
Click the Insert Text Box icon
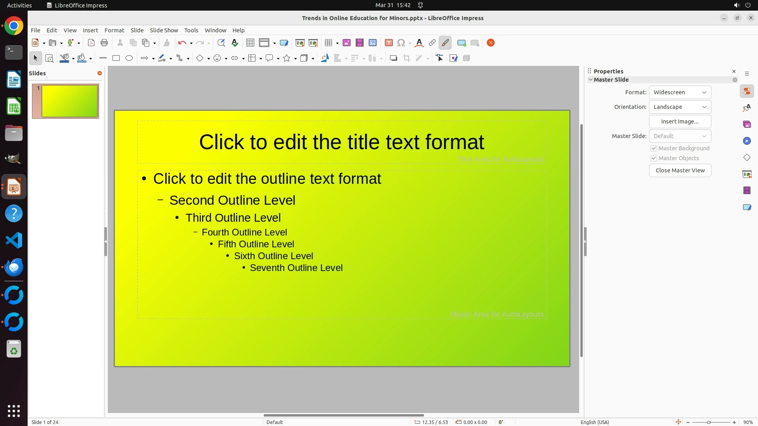(388, 43)
